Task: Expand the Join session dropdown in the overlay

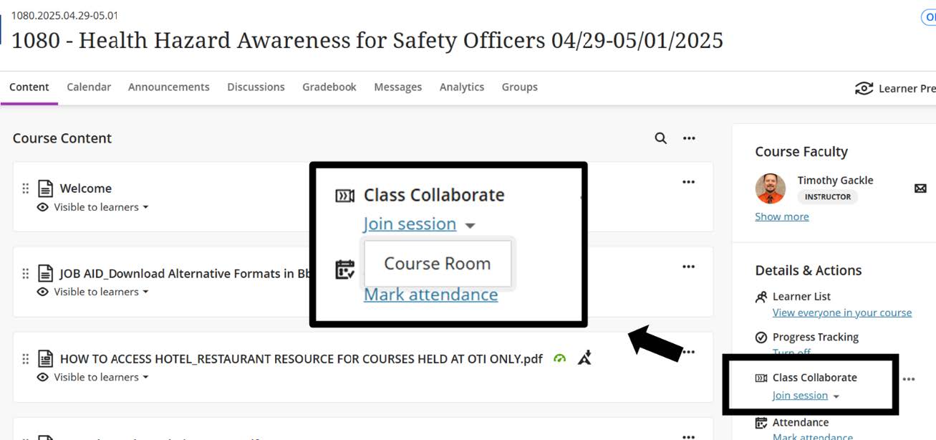Action: [469, 224]
